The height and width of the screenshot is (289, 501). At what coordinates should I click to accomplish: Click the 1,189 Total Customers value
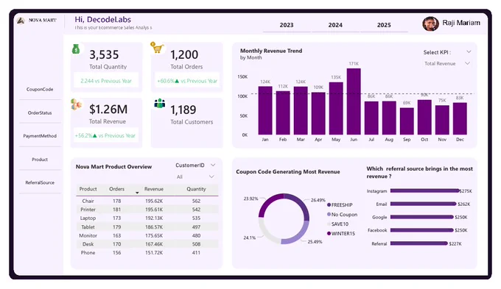point(183,110)
